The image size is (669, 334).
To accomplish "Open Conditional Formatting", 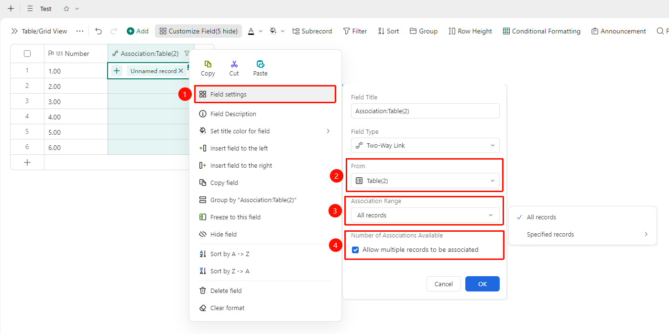I will pyautogui.click(x=541, y=31).
